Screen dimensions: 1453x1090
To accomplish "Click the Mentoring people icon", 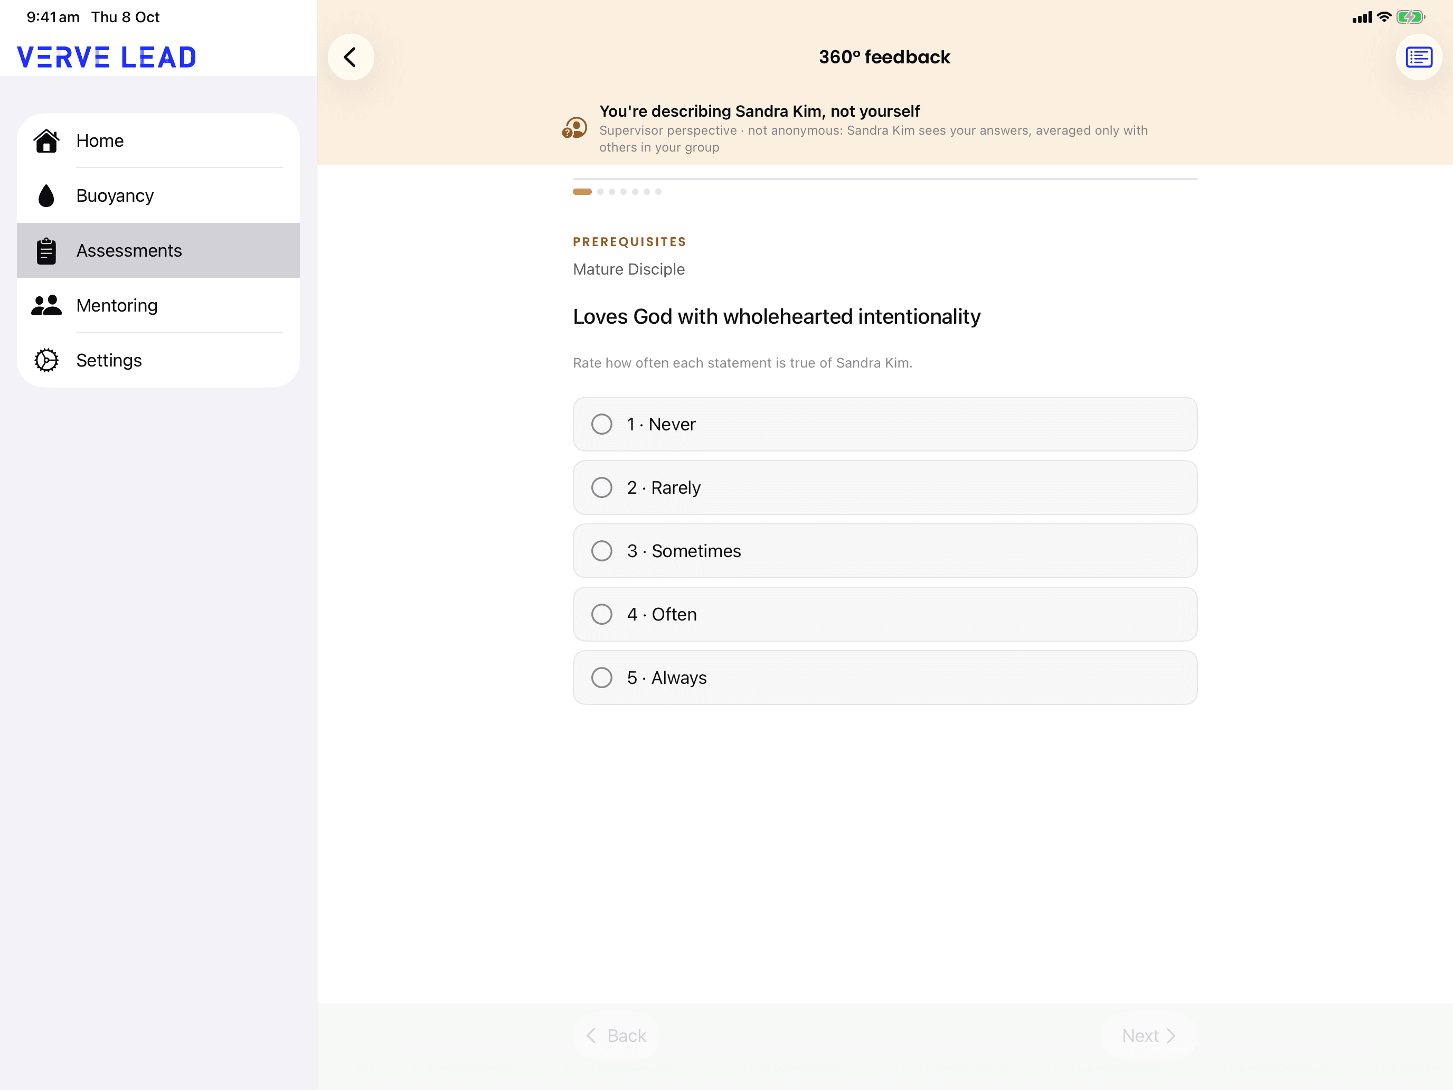I will point(46,306).
